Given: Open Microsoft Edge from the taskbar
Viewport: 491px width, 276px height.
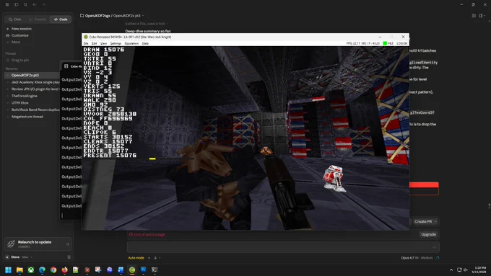Looking at the screenshot, I should click(x=42, y=270).
